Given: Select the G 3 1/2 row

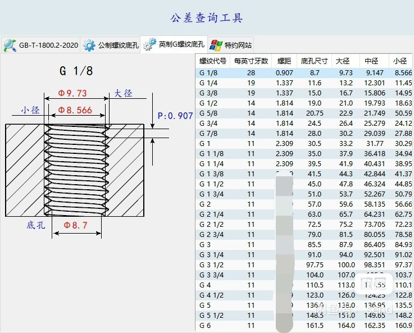Looking at the screenshot, I should [304, 265].
